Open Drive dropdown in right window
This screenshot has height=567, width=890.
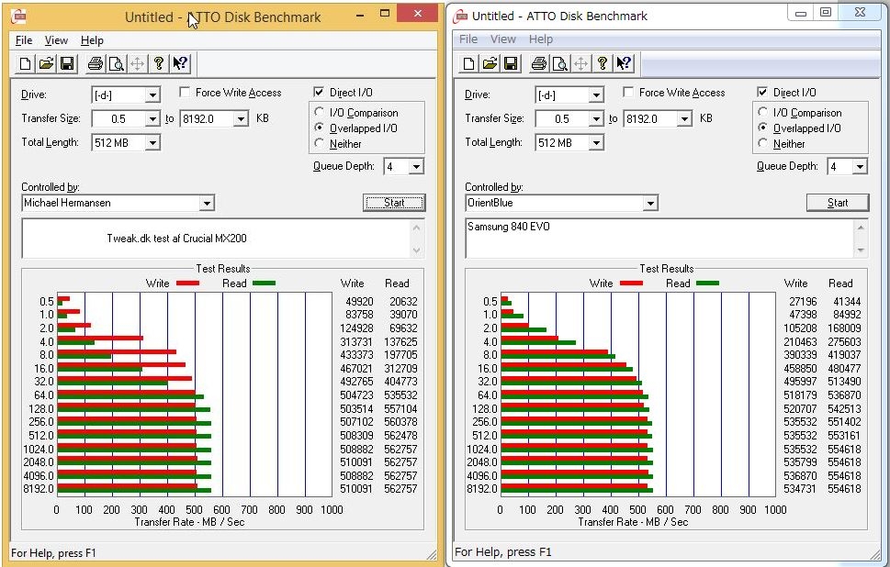click(x=595, y=94)
